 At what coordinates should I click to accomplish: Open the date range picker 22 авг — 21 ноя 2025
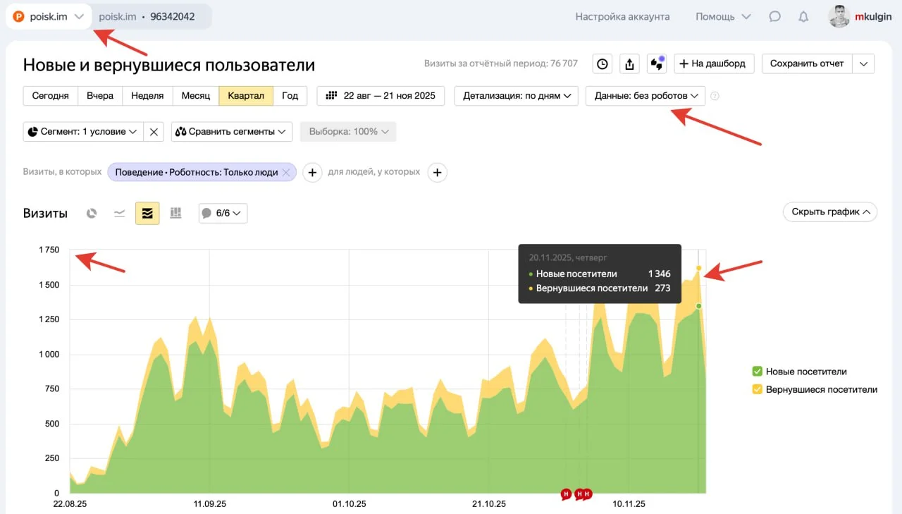coord(381,96)
